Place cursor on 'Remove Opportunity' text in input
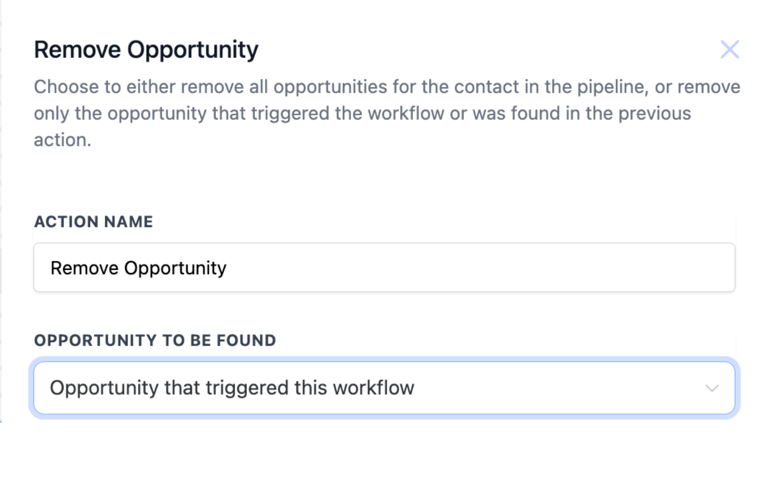The height and width of the screenshot is (490, 767). (139, 268)
